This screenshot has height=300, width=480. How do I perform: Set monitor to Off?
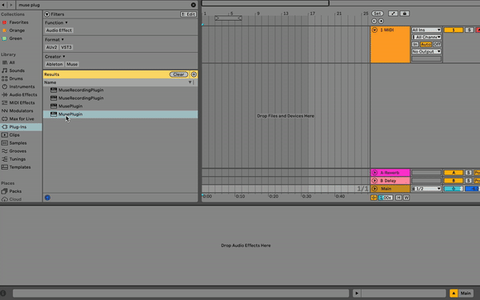[x=437, y=44]
